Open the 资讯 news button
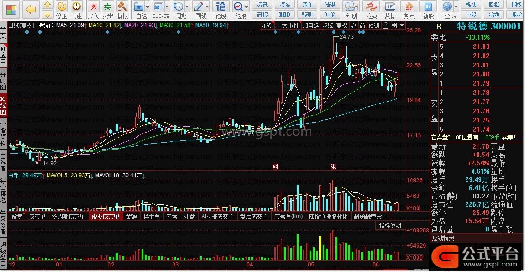Image resolution: width=526 pixels, height=272 pixels. (262, 5)
